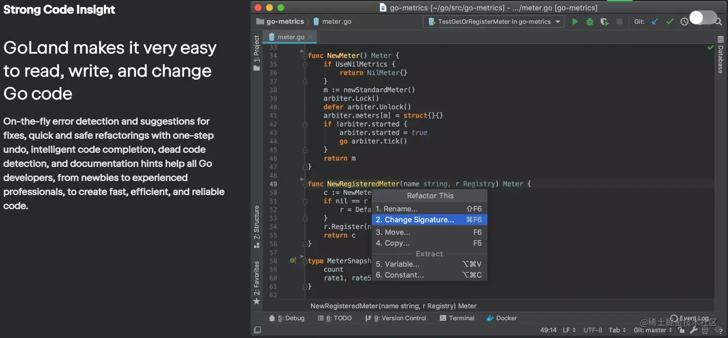This screenshot has height=338, width=728.
Task: Click the go-metrics folder breadcrumb
Action: click(x=280, y=22)
